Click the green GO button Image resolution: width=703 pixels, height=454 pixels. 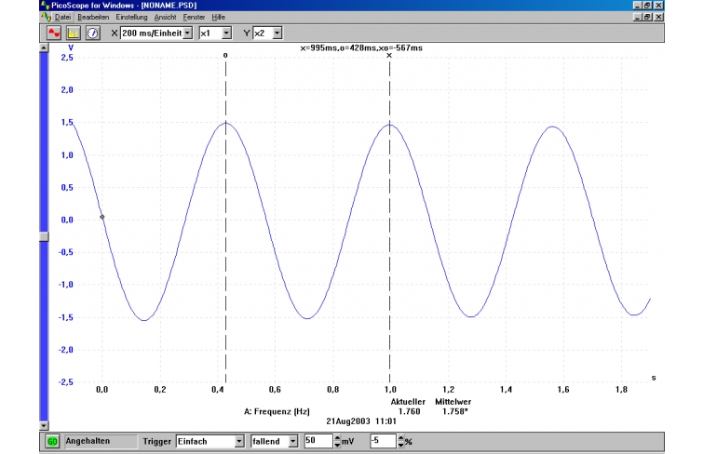tap(52, 442)
